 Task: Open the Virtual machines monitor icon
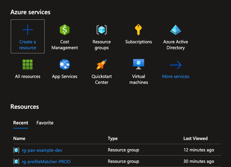(139, 64)
